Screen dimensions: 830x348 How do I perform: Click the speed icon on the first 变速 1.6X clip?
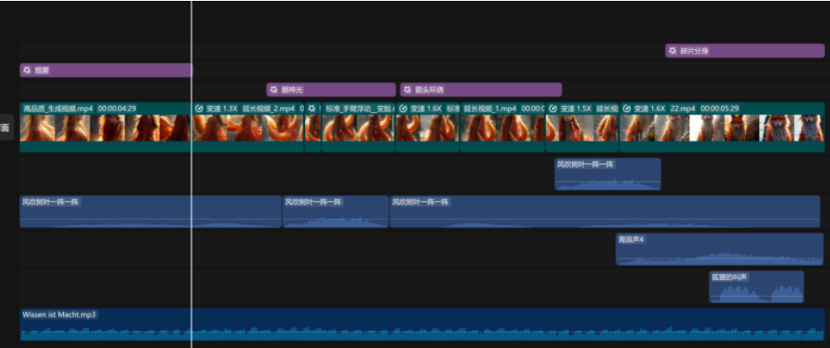pyautogui.click(x=403, y=108)
